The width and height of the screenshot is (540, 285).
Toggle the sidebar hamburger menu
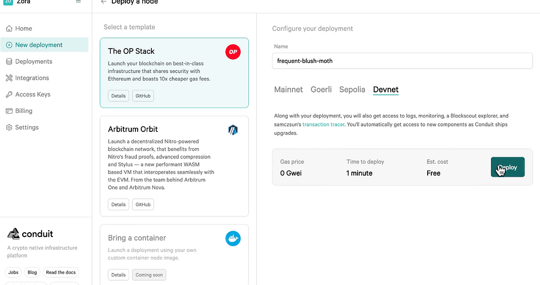79,2
